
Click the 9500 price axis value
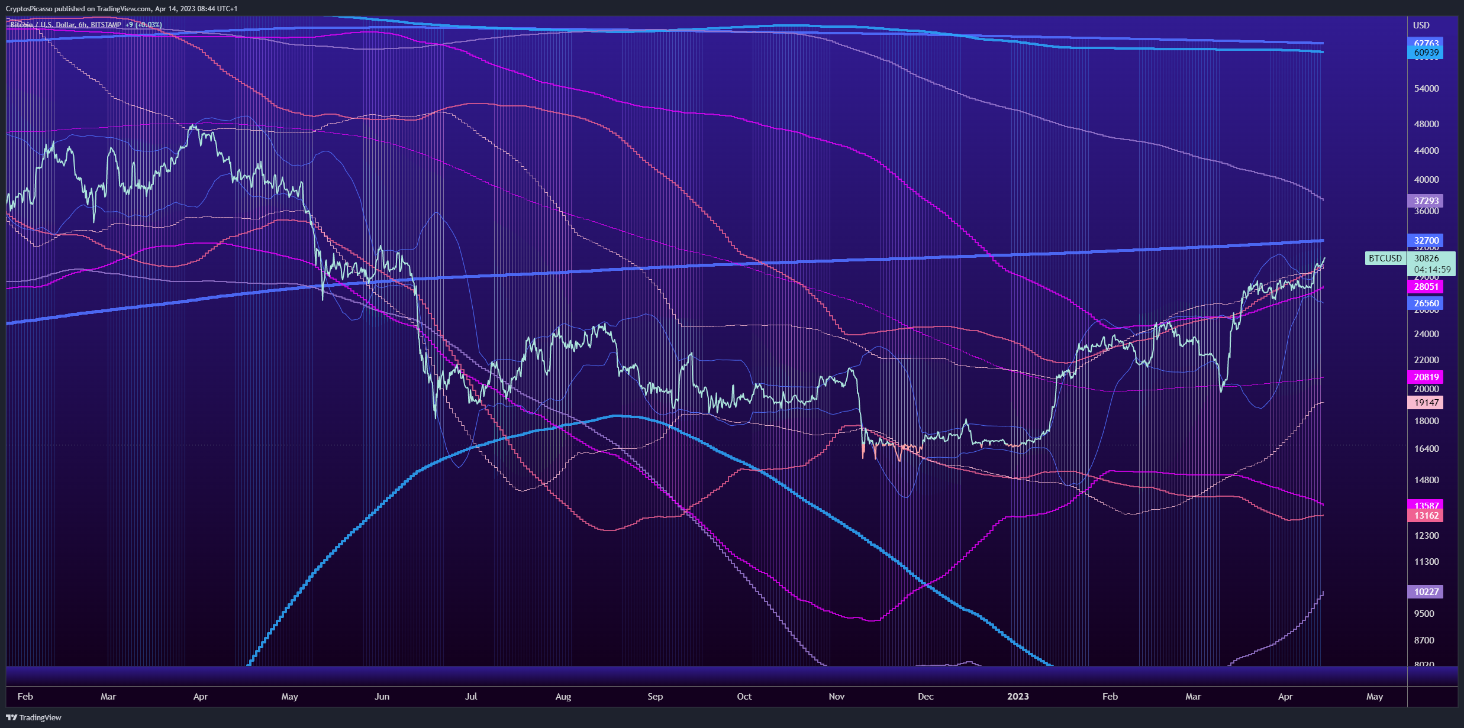(x=1424, y=613)
